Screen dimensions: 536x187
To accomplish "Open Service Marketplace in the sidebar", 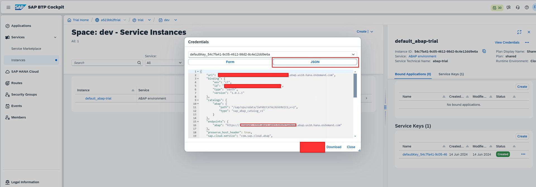I will click(x=26, y=49).
